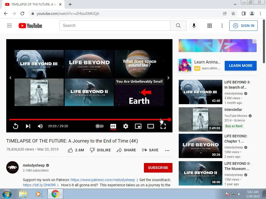Toggle closed captions CC button
266x199 pixels.
click(x=113, y=126)
